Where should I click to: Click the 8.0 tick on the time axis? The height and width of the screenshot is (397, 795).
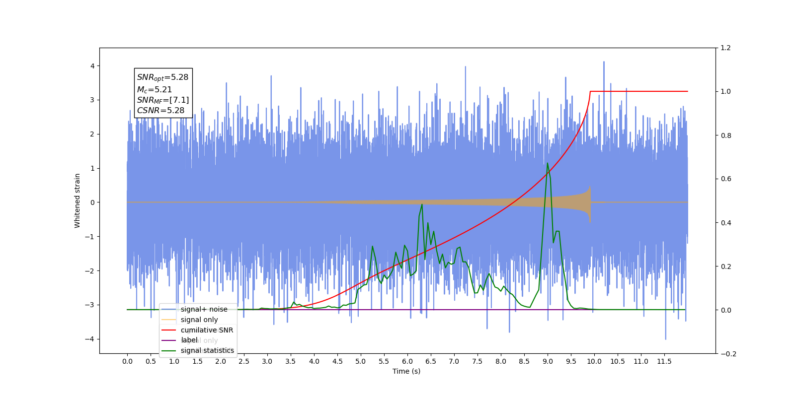pyautogui.click(x=501, y=361)
